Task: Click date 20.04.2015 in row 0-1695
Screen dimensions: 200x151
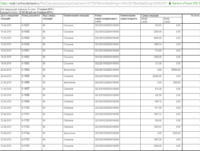Action: pos(6,76)
